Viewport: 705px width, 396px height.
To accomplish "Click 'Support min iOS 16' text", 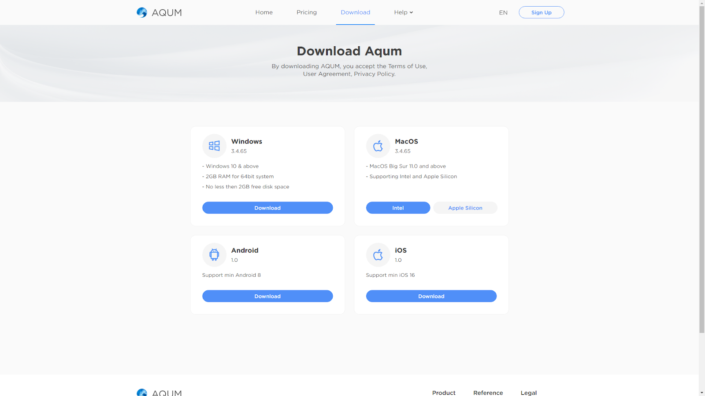I will 390,275.
